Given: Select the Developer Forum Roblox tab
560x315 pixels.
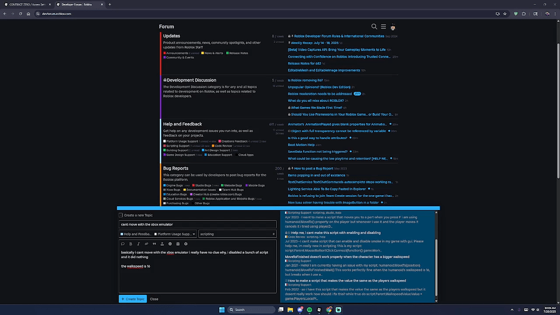Looking at the screenshot, I should pos(77,4).
